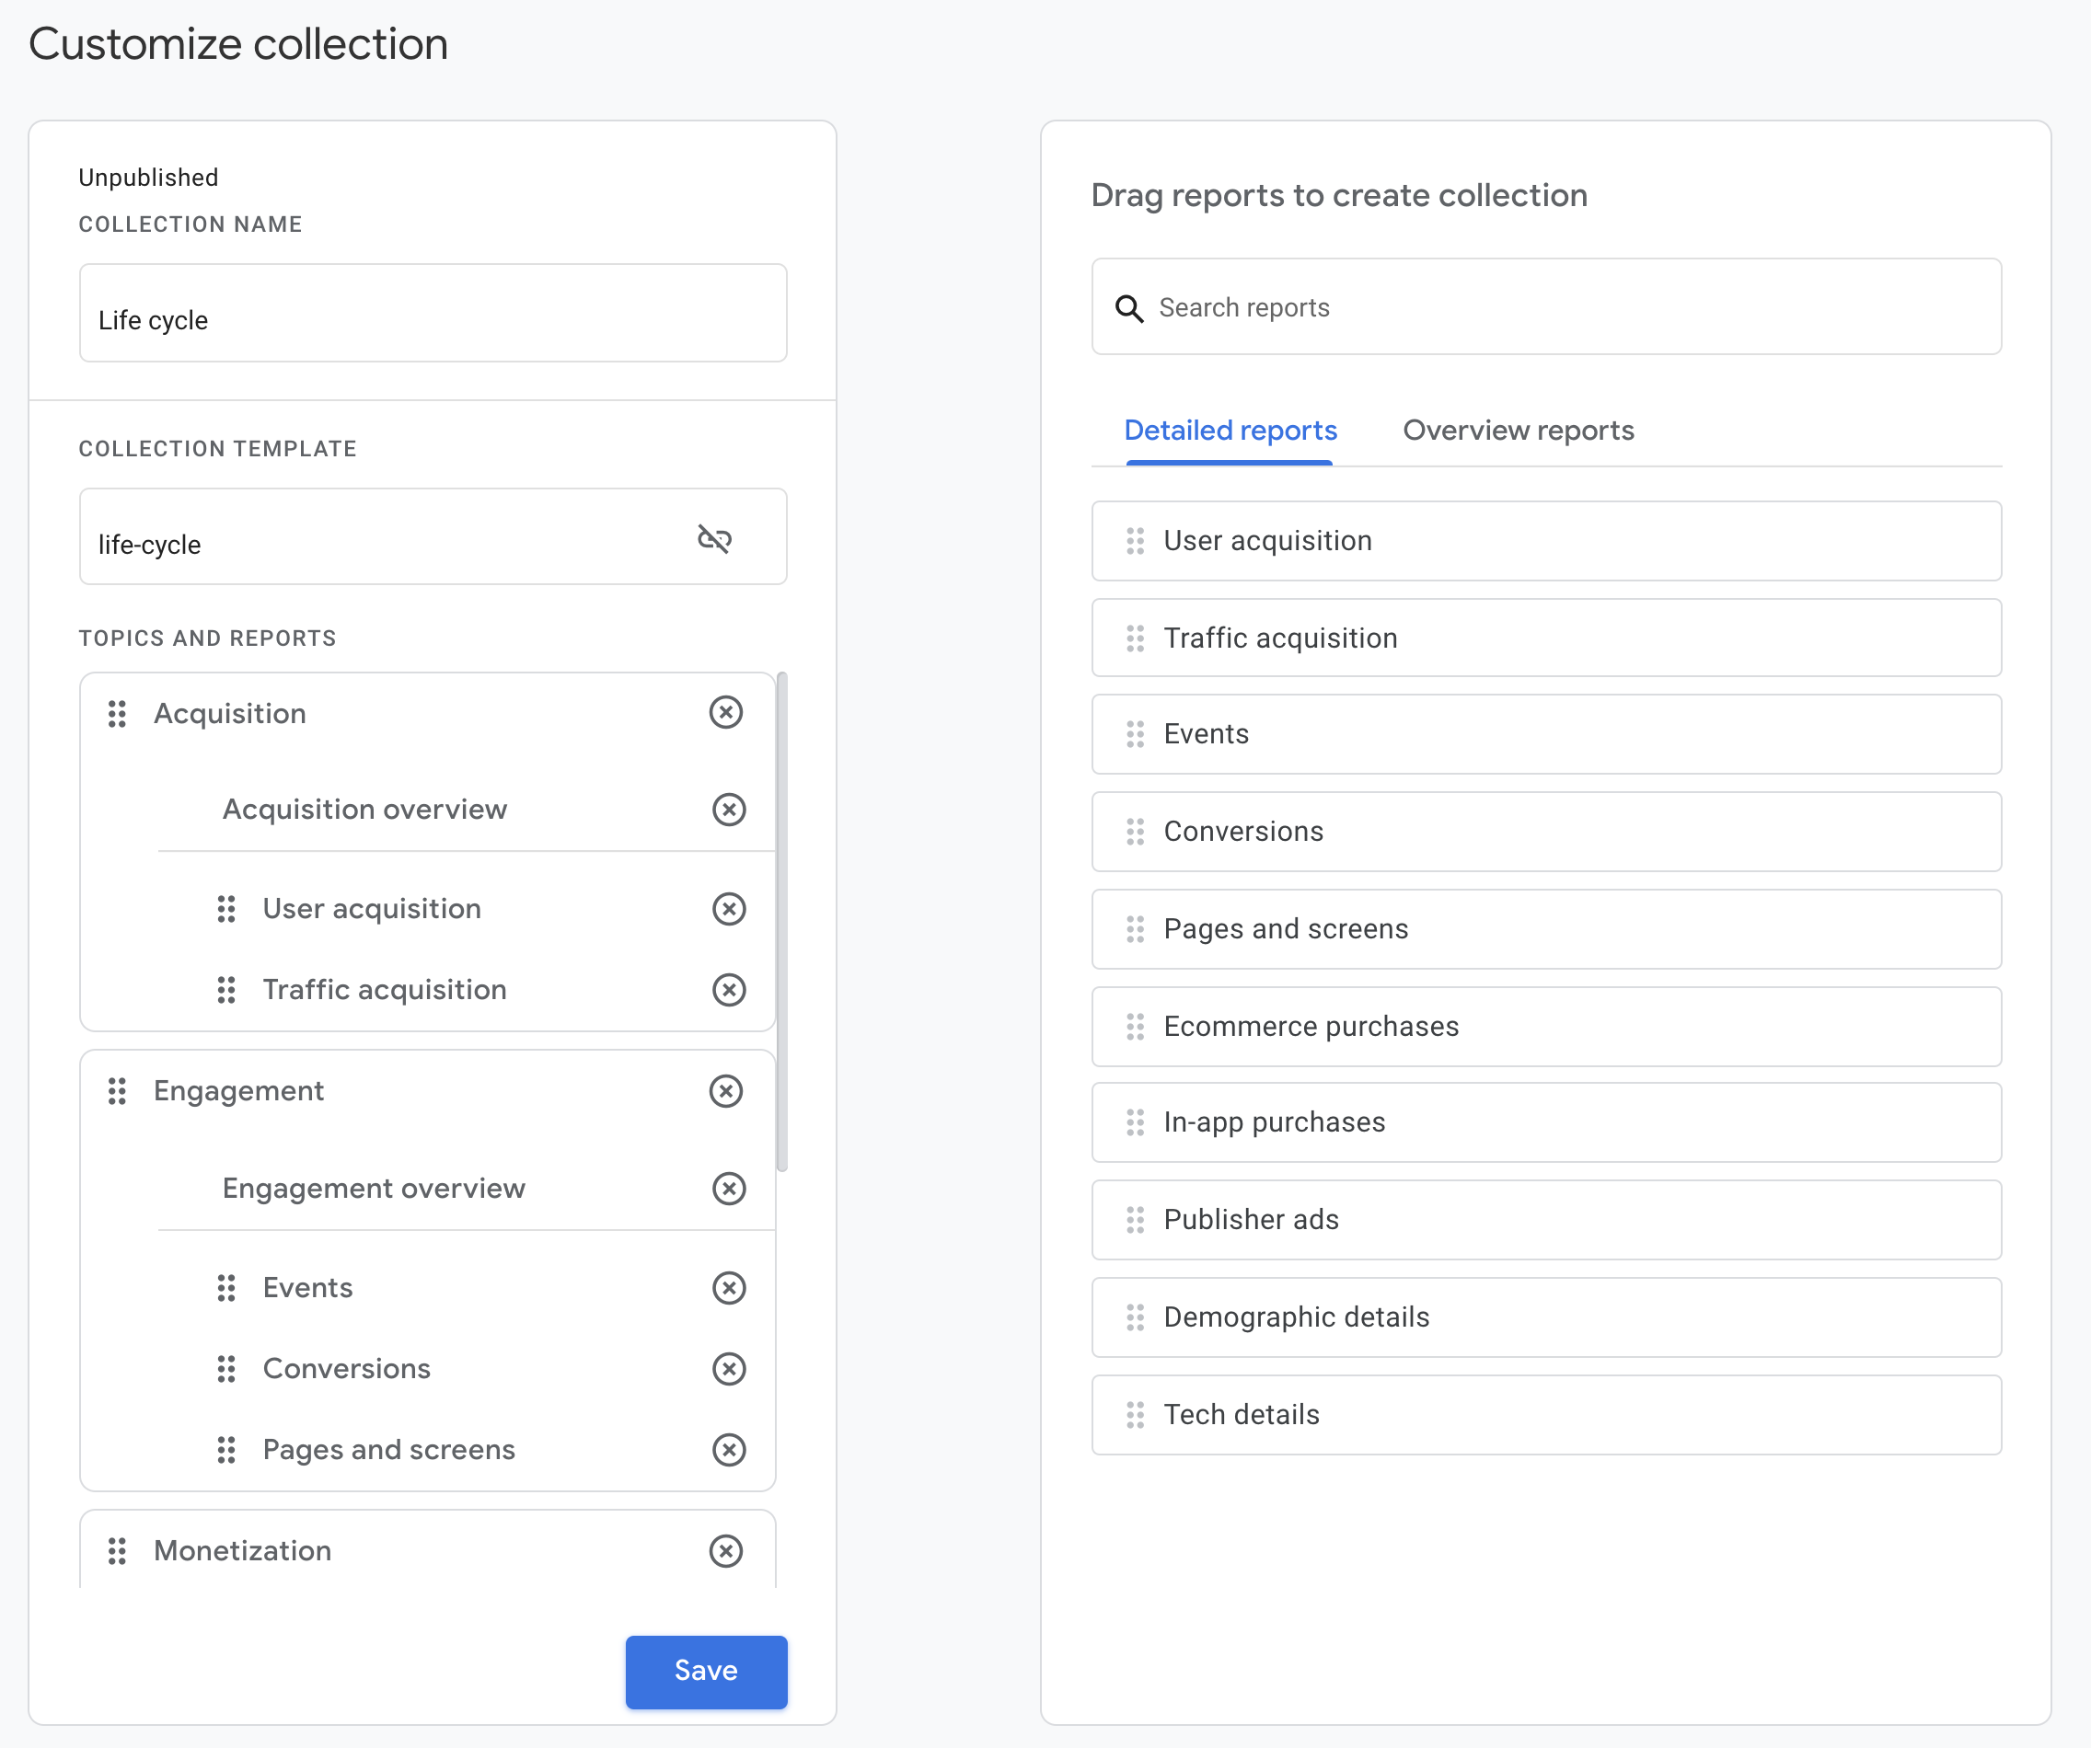Click the unlink icon next to life-cycle template
This screenshot has height=1748, width=2091.
click(714, 538)
